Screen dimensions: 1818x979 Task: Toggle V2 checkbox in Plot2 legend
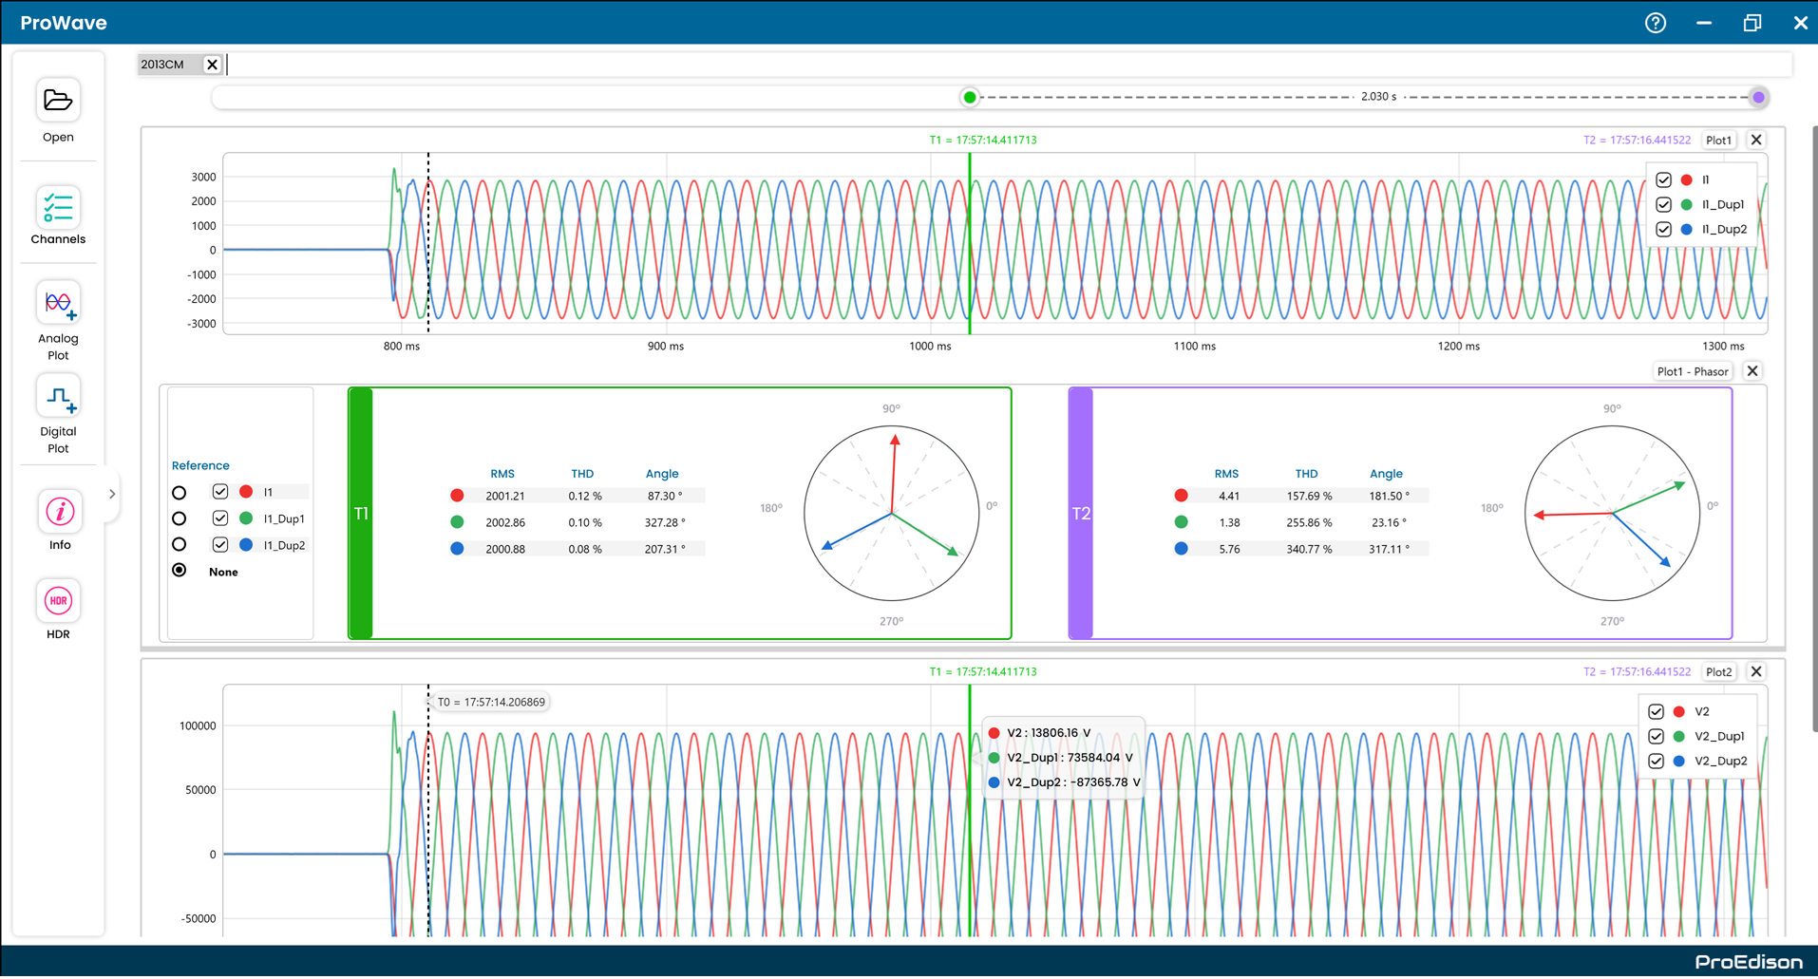pyautogui.click(x=1656, y=711)
